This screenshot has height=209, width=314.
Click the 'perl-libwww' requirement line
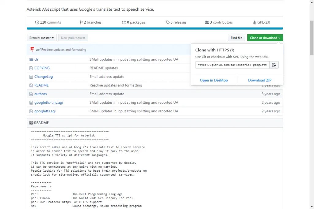click(x=82, y=198)
